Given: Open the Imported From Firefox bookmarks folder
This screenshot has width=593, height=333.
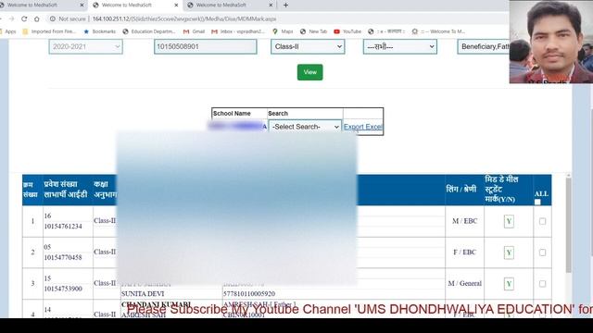Looking at the screenshot, I should click(49, 31).
